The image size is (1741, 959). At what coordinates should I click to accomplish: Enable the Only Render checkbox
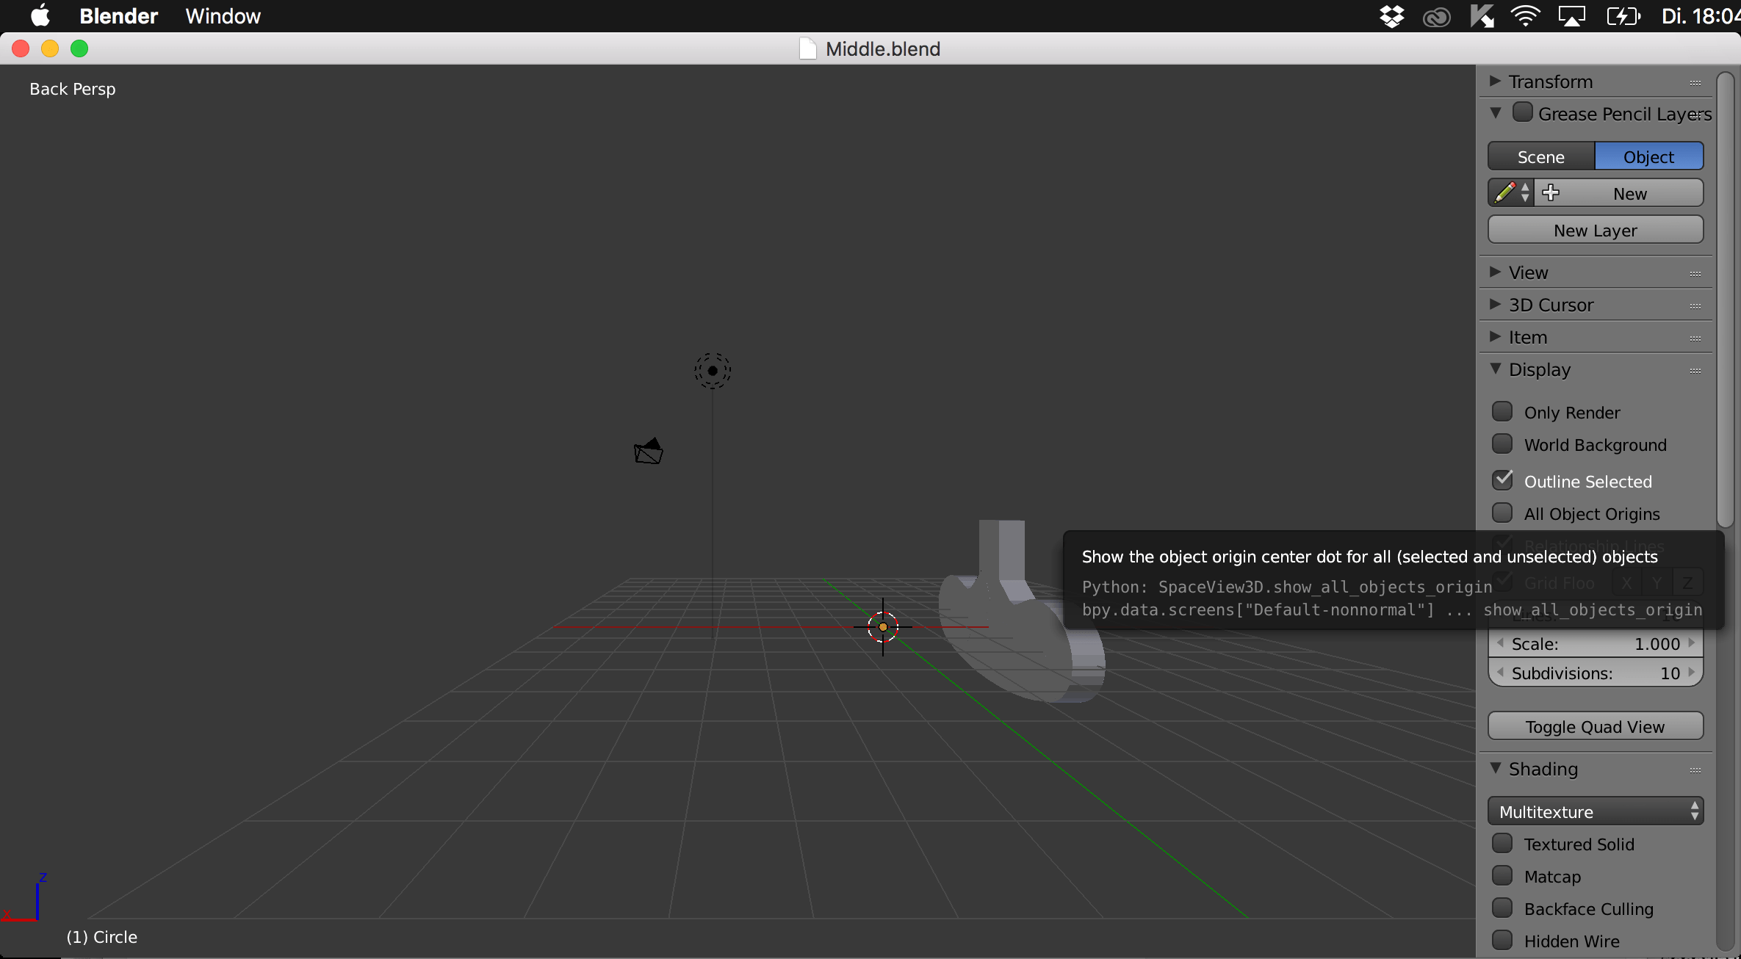1503,411
